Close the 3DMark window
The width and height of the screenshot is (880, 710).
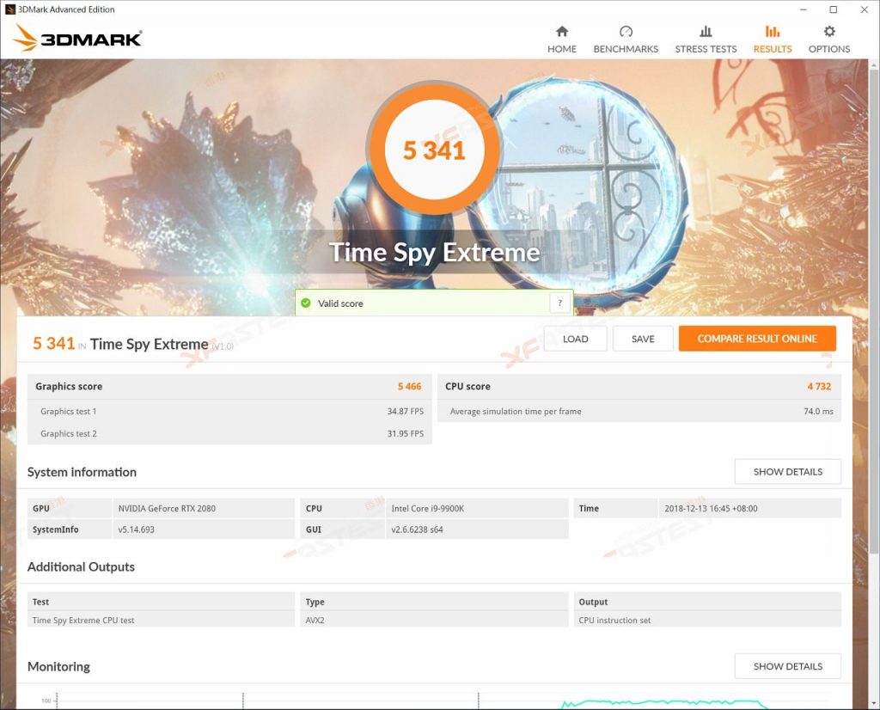coord(865,9)
